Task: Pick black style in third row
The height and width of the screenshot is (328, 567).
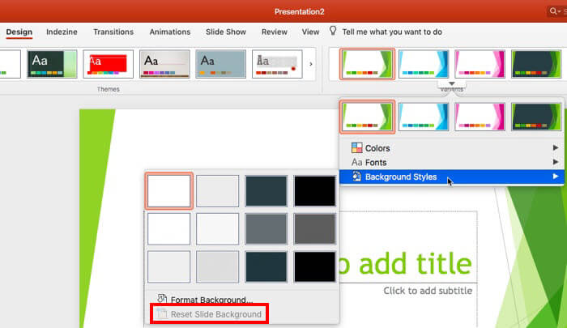Action: tap(314, 267)
